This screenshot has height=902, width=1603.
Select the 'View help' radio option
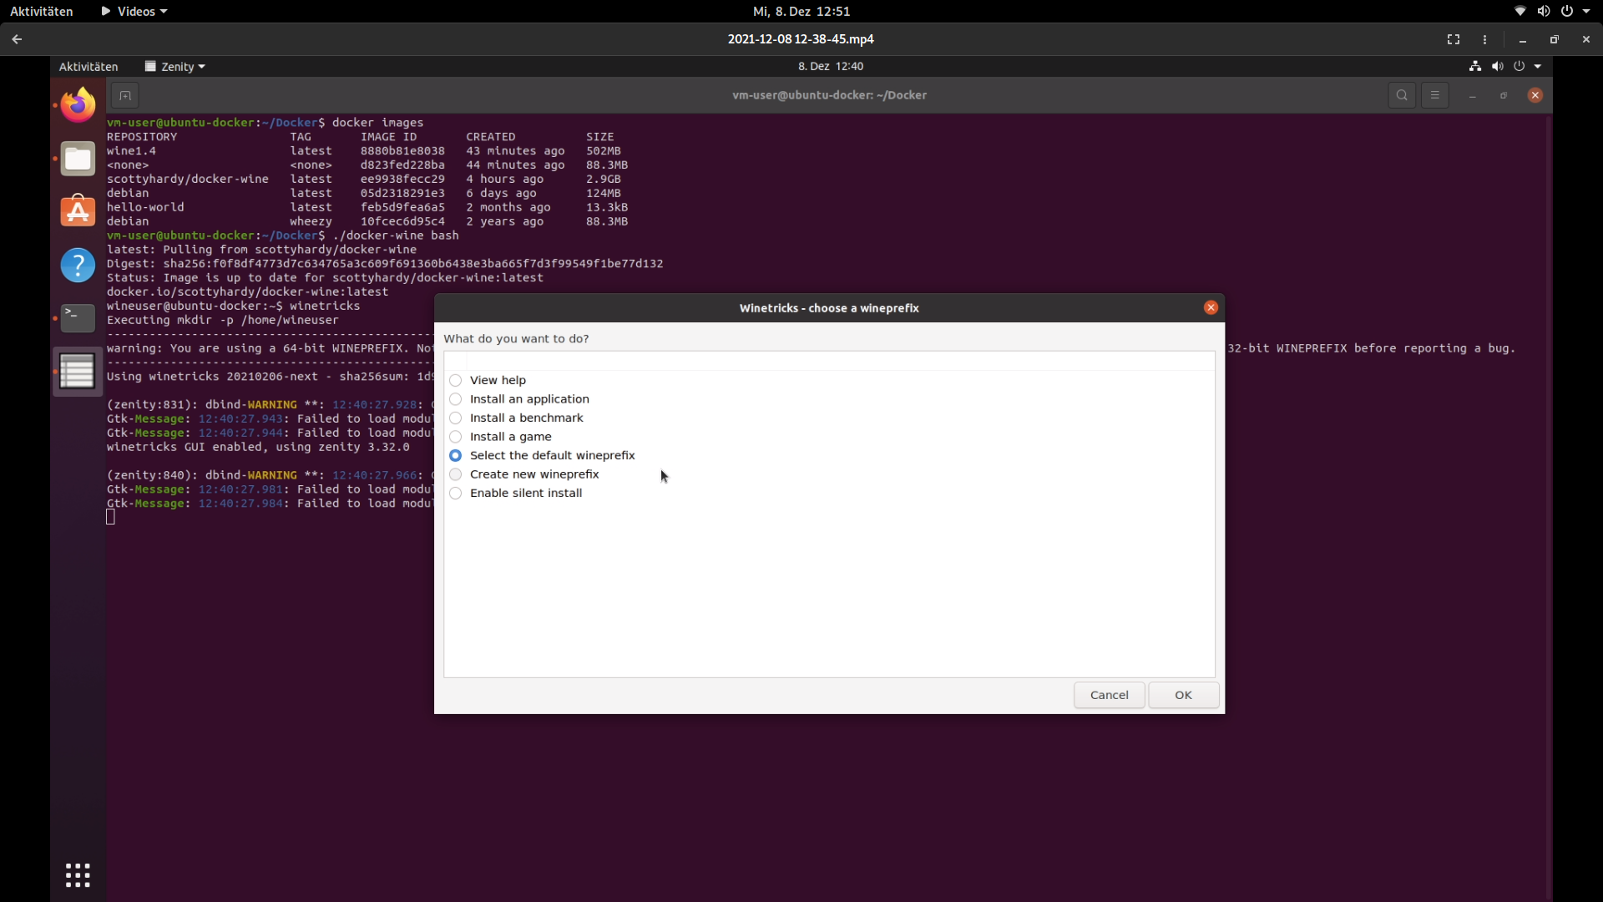[456, 380]
